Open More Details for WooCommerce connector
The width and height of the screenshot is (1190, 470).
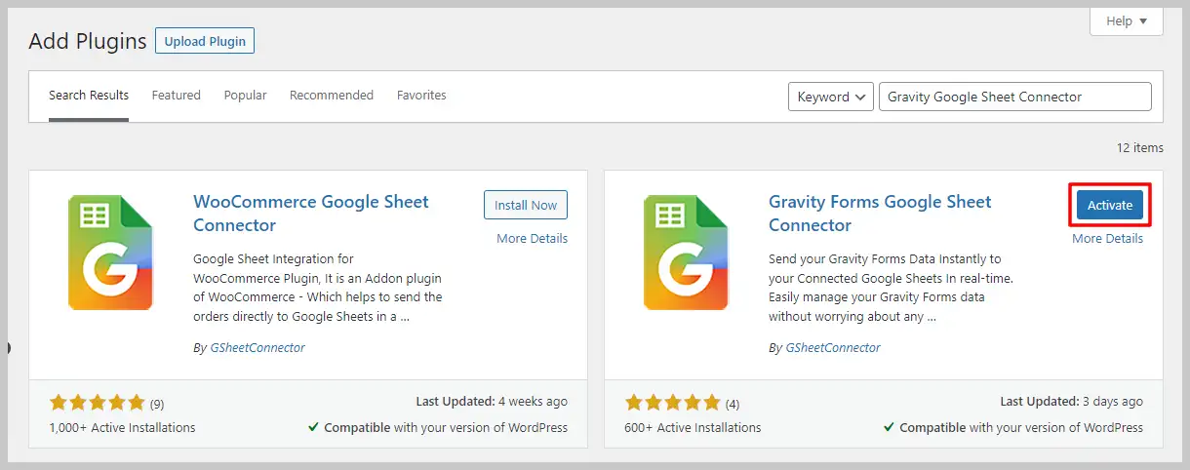tap(532, 239)
